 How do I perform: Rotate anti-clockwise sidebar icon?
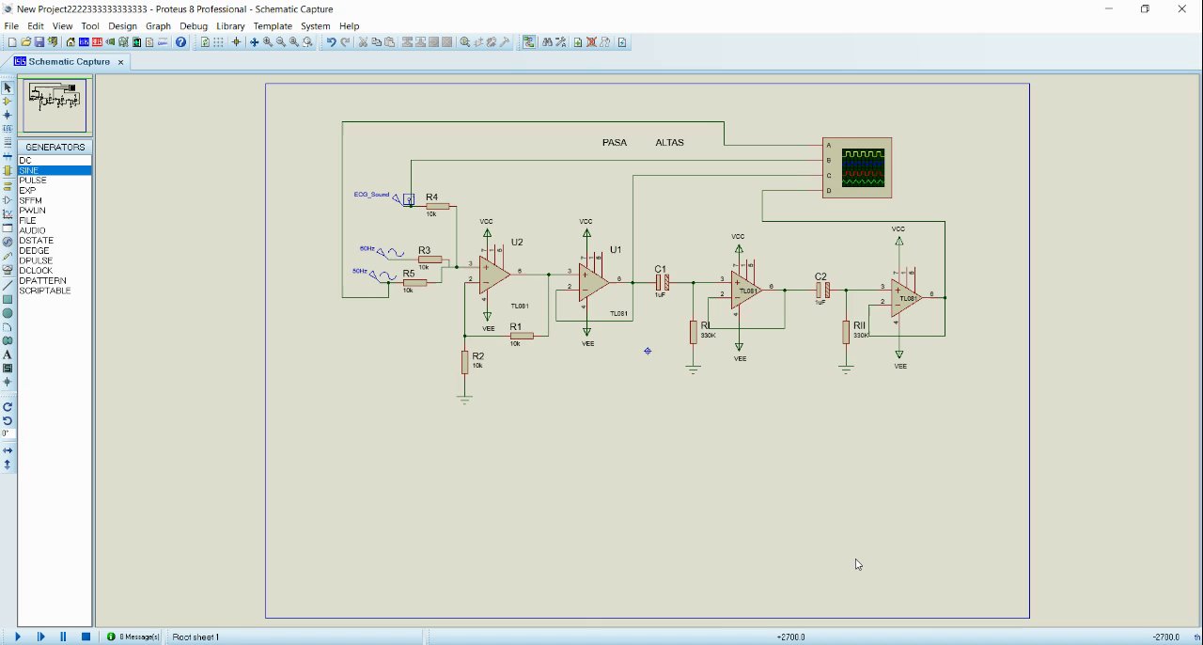coord(8,421)
